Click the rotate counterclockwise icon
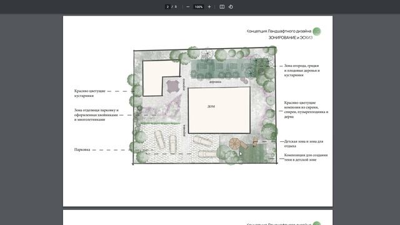 coord(231,7)
